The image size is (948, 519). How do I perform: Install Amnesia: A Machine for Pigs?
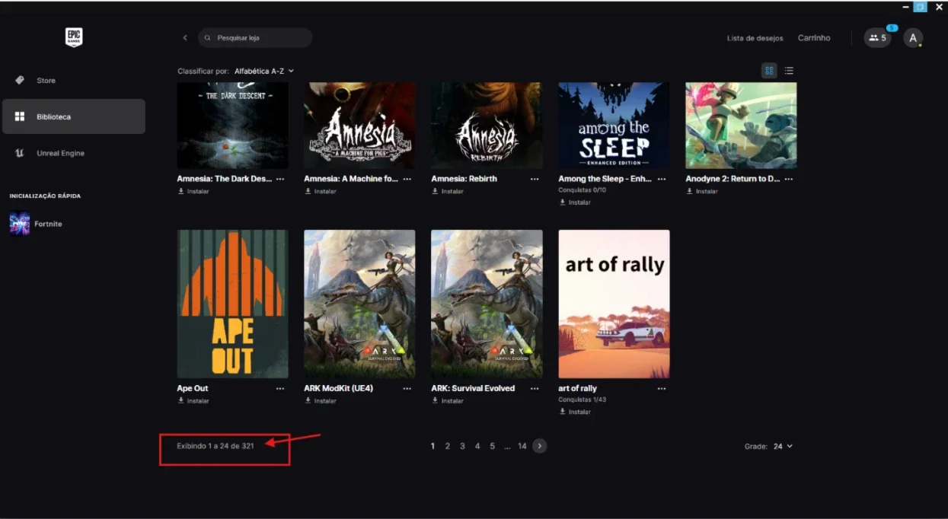pos(321,191)
